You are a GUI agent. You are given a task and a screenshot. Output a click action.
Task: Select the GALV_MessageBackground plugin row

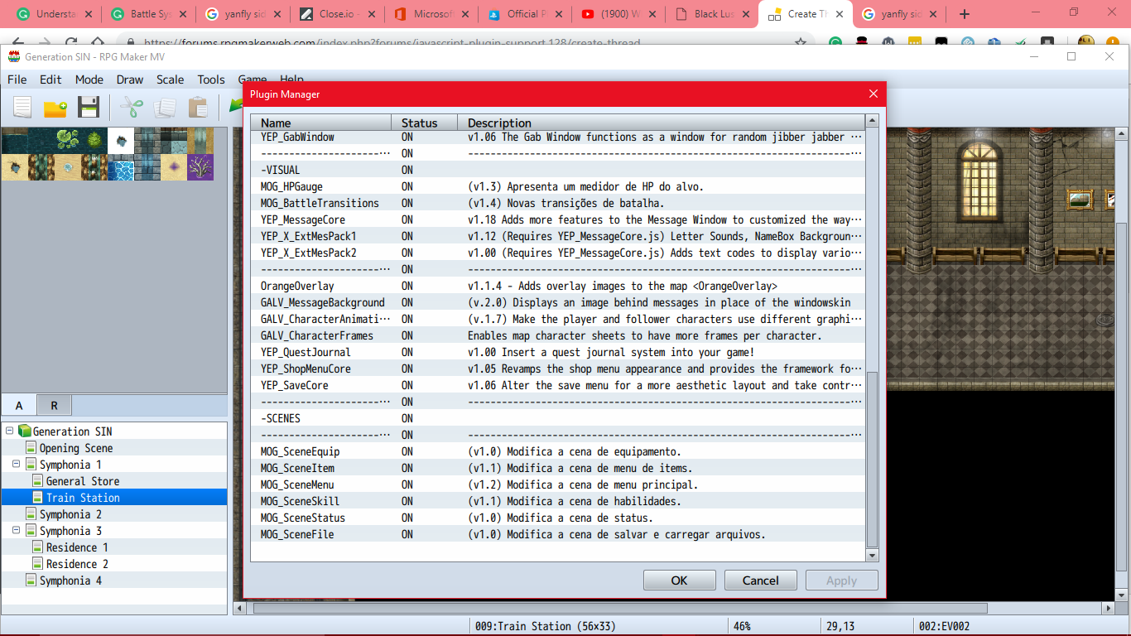[559, 302]
